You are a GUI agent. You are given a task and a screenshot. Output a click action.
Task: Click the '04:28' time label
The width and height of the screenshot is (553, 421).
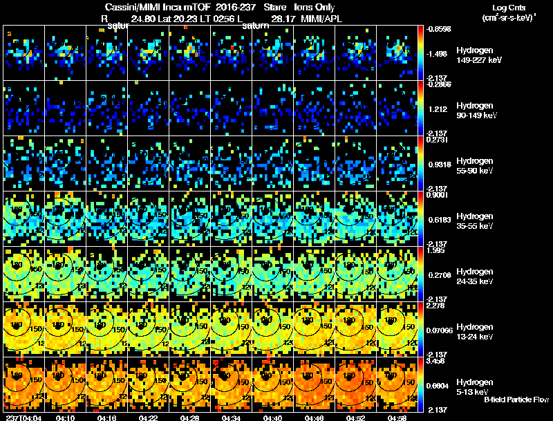coord(189,418)
